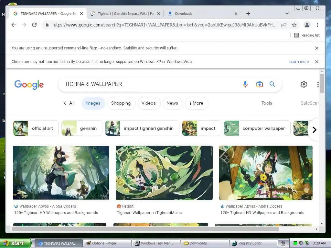Switch to All results
Viewport: 331px width, 248px height.
[x=69, y=103]
